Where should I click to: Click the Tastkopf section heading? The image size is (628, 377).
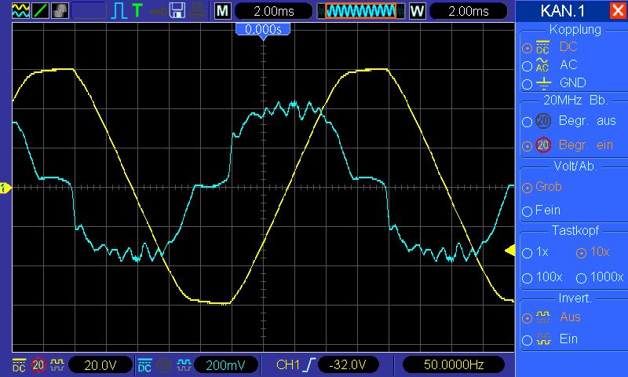click(x=575, y=231)
